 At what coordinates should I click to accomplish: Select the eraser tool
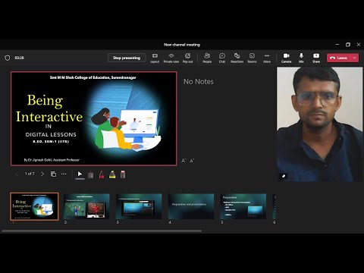pos(123,174)
